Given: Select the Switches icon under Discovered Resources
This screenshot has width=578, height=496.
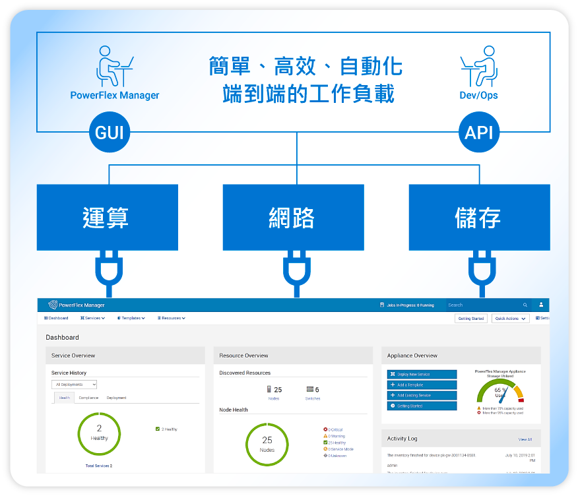Looking at the screenshot, I should (x=309, y=389).
